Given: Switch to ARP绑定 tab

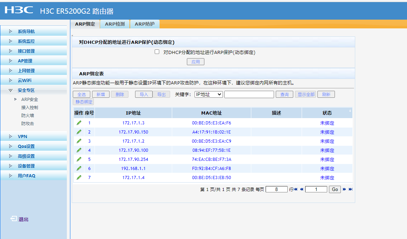Looking at the screenshot, I should [x=85, y=24].
